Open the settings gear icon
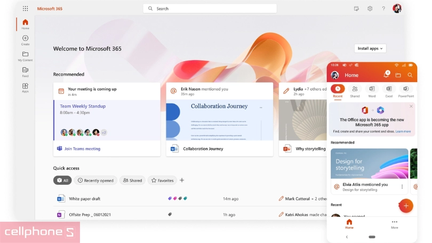 click(x=370, y=9)
